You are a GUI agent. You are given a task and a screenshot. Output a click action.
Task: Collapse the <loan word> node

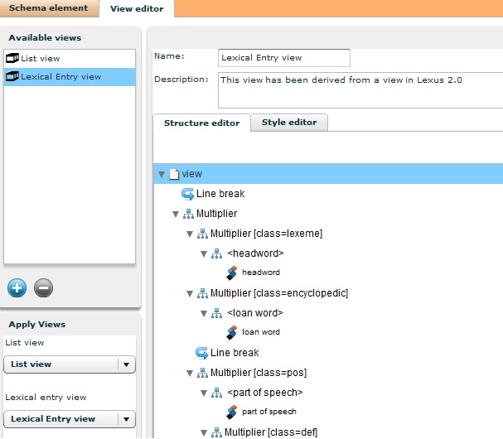tap(204, 314)
